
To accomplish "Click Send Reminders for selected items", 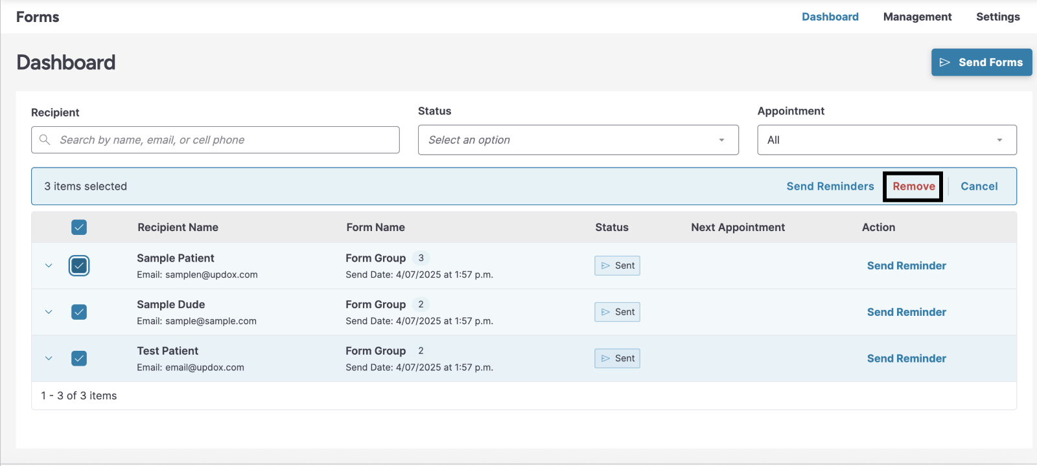I will (830, 186).
